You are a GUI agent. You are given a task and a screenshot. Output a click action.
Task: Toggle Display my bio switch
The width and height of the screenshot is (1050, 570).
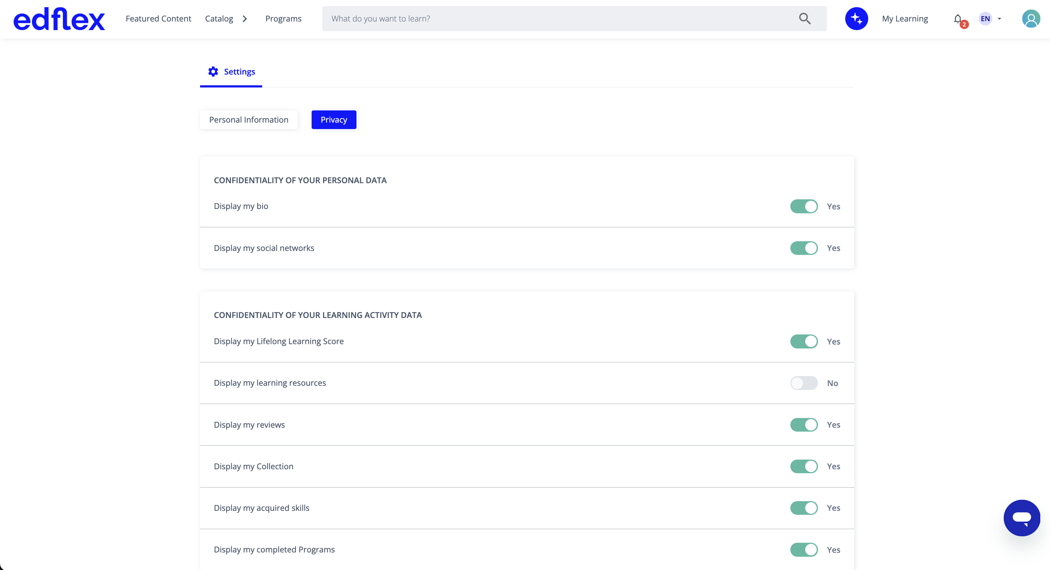pyautogui.click(x=804, y=206)
